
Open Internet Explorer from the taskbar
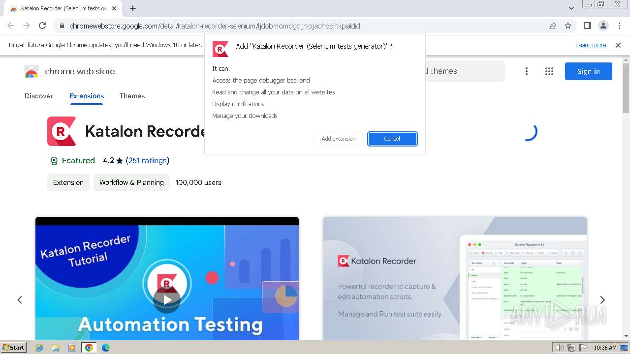point(39,348)
